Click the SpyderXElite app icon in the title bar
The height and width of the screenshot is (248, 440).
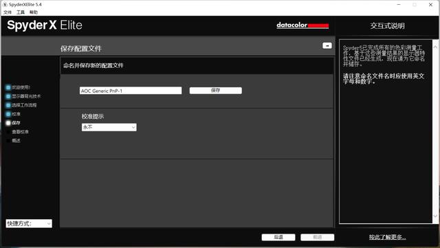[x=5, y=5]
